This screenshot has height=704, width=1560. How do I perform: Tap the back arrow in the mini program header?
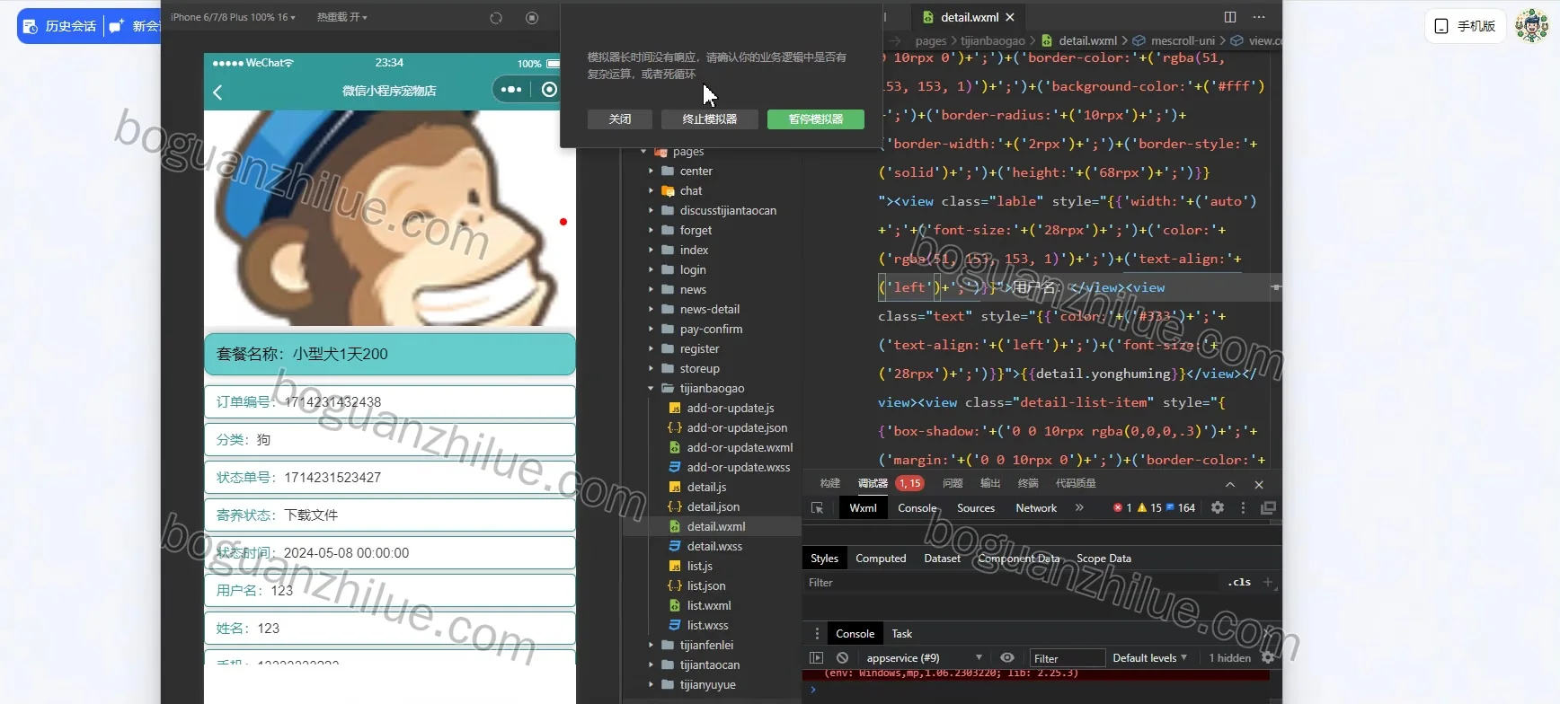coord(217,92)
